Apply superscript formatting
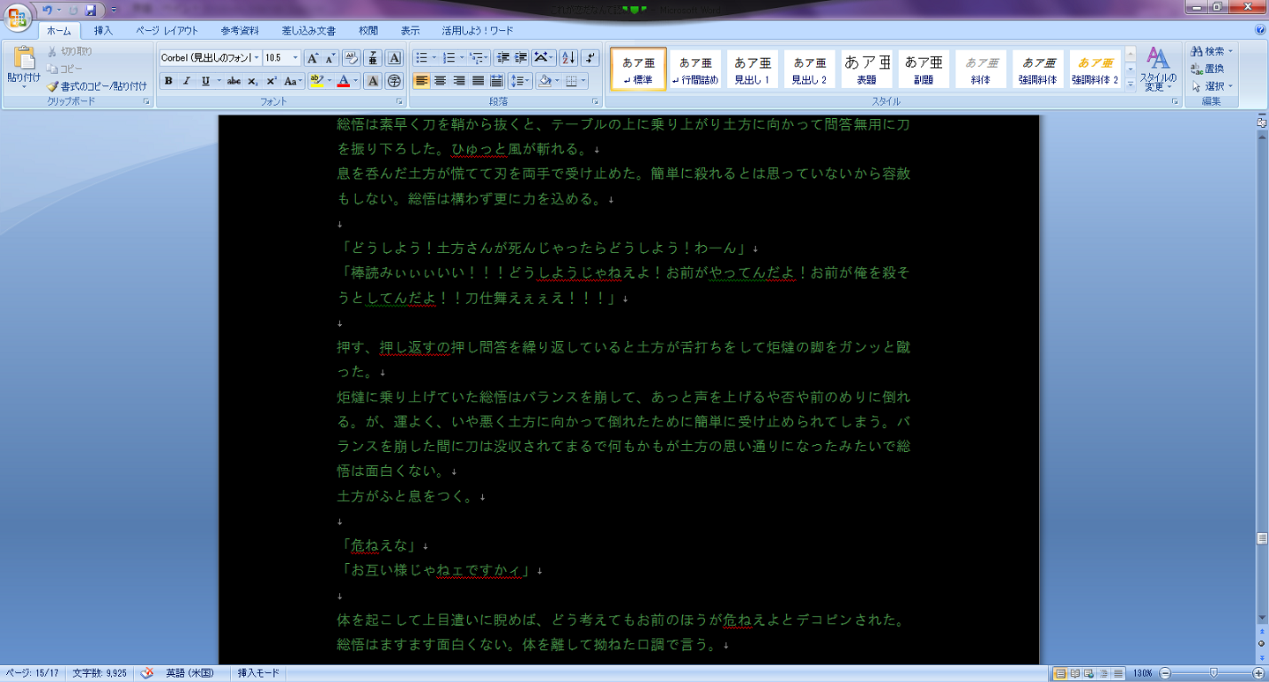Image resolution: width=1269 pixels, height=682 pixels. coord(271,81)
